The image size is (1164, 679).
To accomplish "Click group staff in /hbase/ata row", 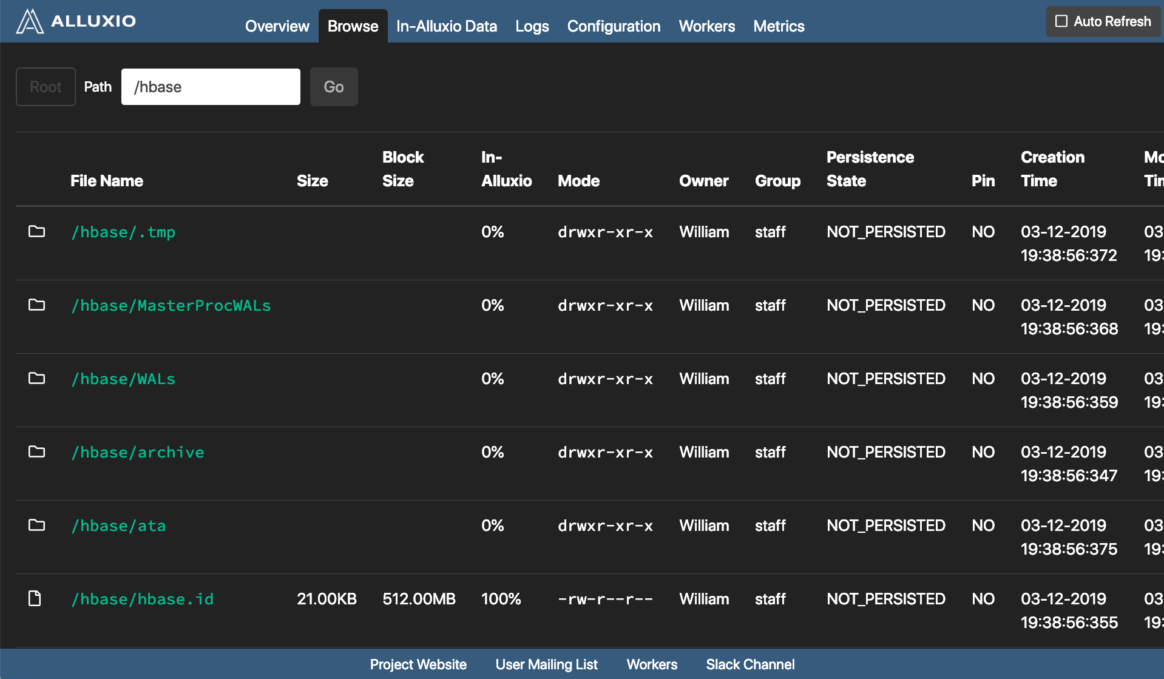I will [770, 525].
